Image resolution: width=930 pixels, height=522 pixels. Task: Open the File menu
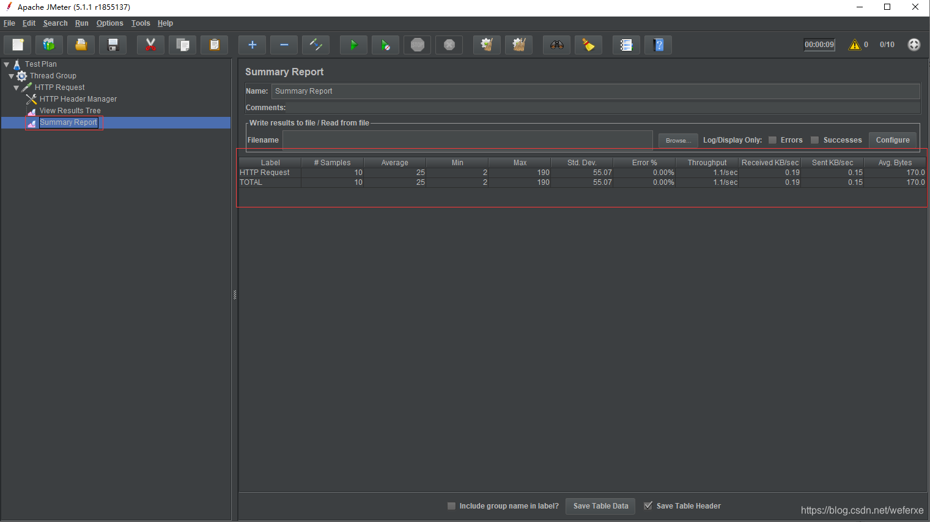pos(9,23)
